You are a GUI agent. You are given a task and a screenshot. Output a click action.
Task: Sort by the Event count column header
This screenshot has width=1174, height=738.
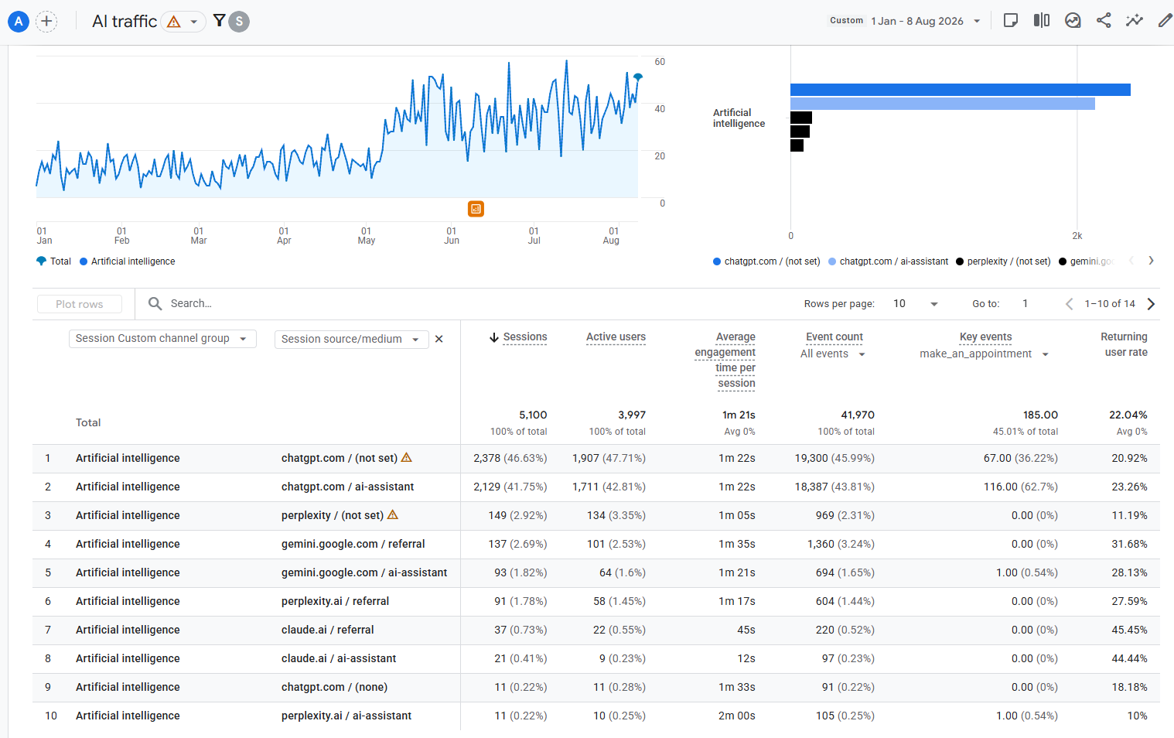coord(834,337)
